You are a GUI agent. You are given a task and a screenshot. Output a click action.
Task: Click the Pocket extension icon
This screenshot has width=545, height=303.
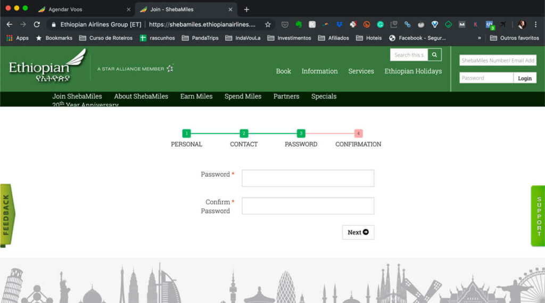pos(285,24)
